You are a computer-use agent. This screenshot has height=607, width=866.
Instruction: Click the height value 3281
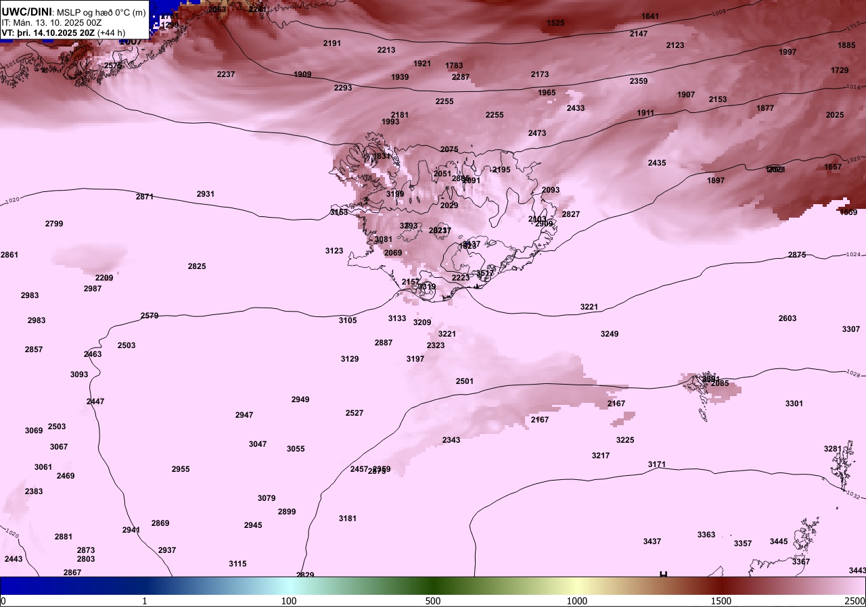[x=833, y=449]
